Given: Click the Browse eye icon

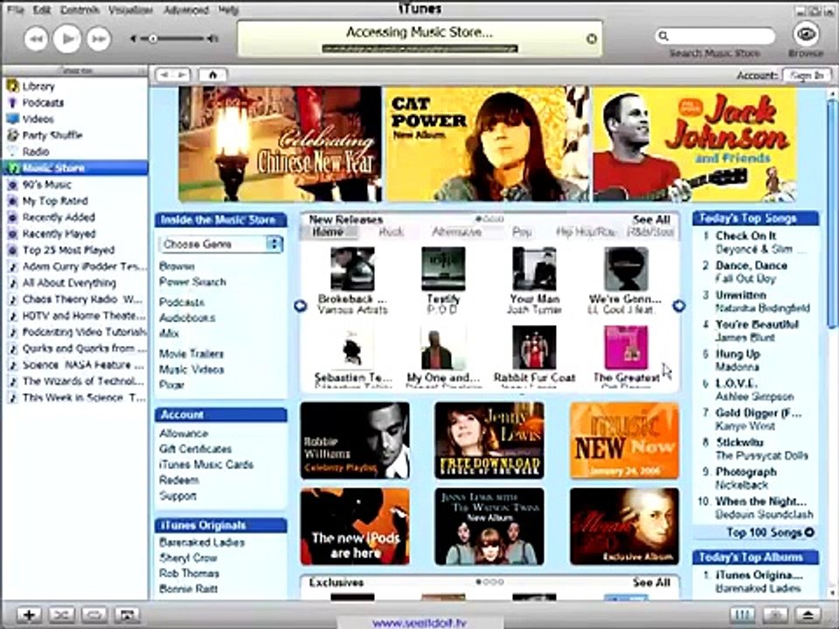Looking at the screenshot, I should point(806,34).
